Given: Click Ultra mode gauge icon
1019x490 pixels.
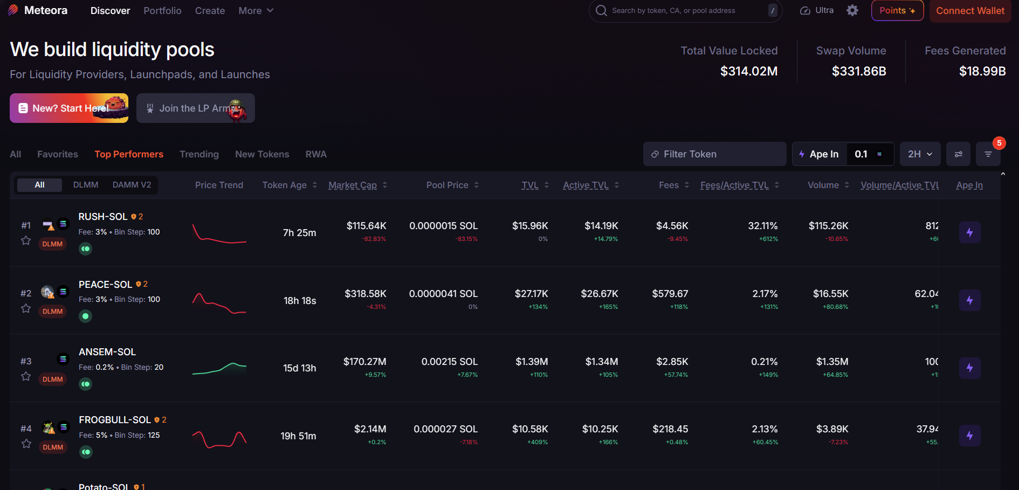Looking at the screenshot, I should pos(805,10).
